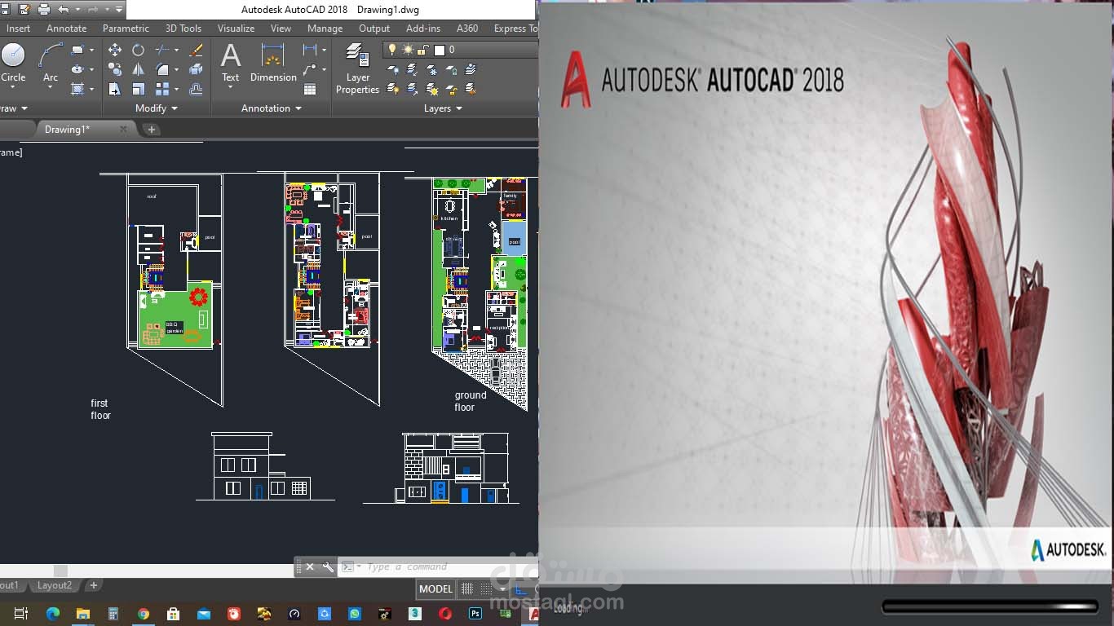Select the Move tool in Modify panel

(115, 49)
